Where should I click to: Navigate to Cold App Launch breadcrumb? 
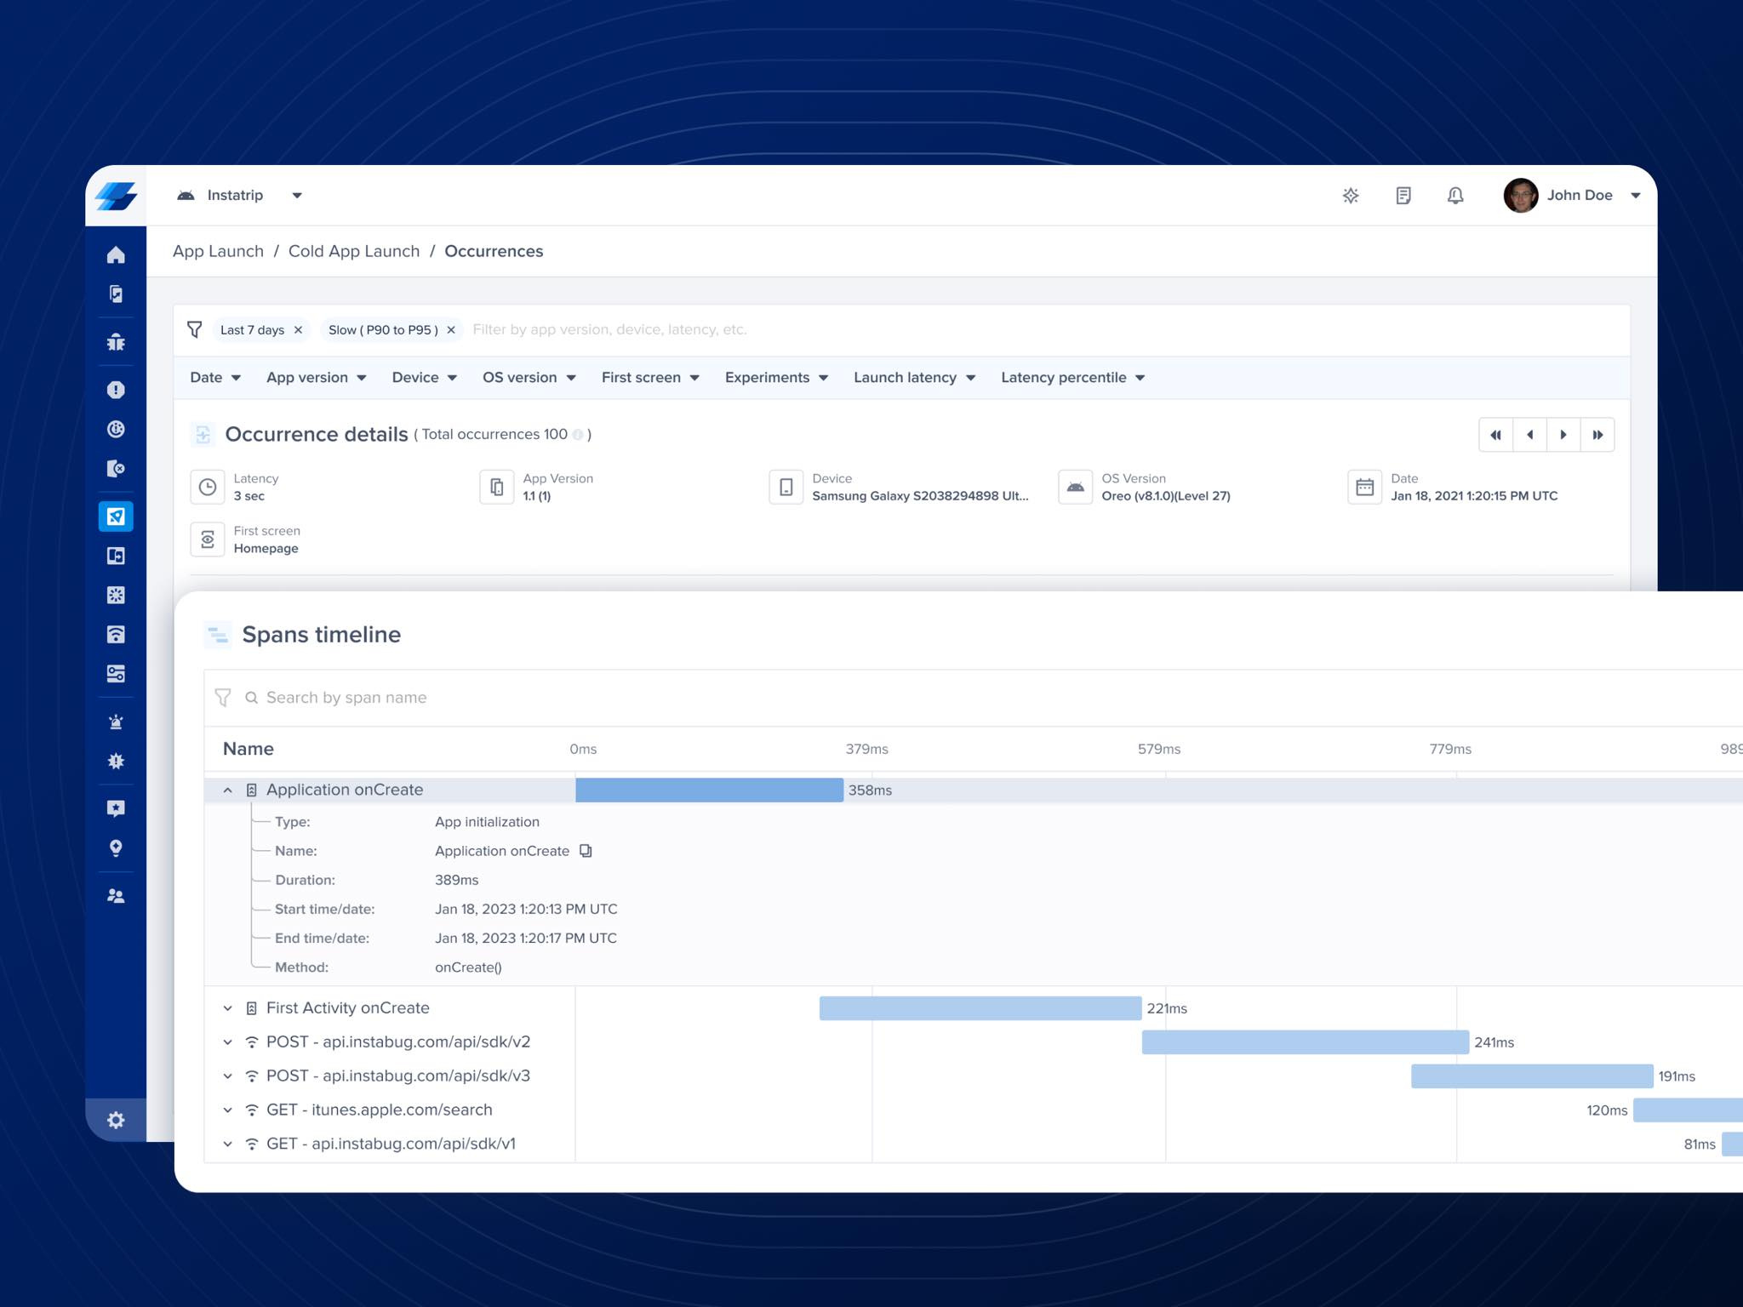(x=354, y=251)
